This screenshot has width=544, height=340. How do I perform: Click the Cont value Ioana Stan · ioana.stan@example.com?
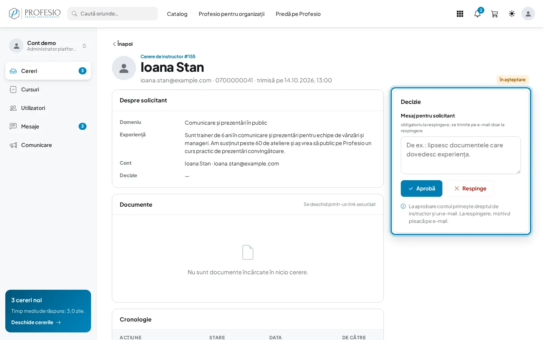(232, 164)
